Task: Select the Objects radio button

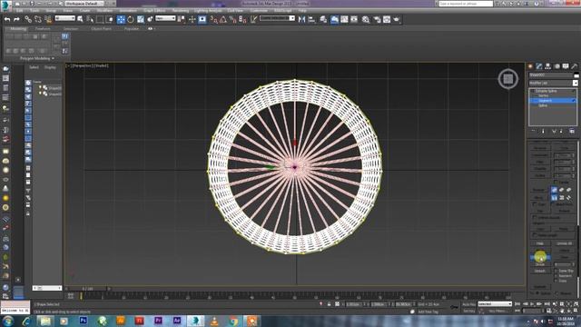Action: tap(556, 292)
